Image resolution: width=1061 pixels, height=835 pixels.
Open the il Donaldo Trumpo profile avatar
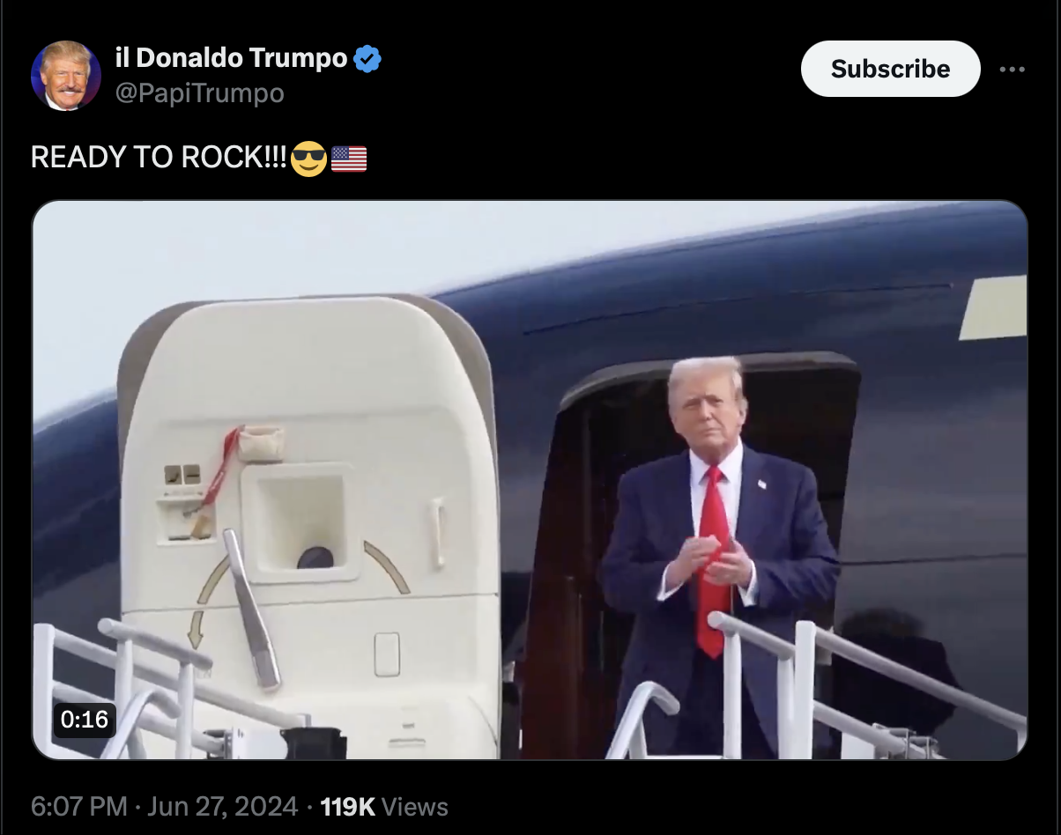pos(65,76)
